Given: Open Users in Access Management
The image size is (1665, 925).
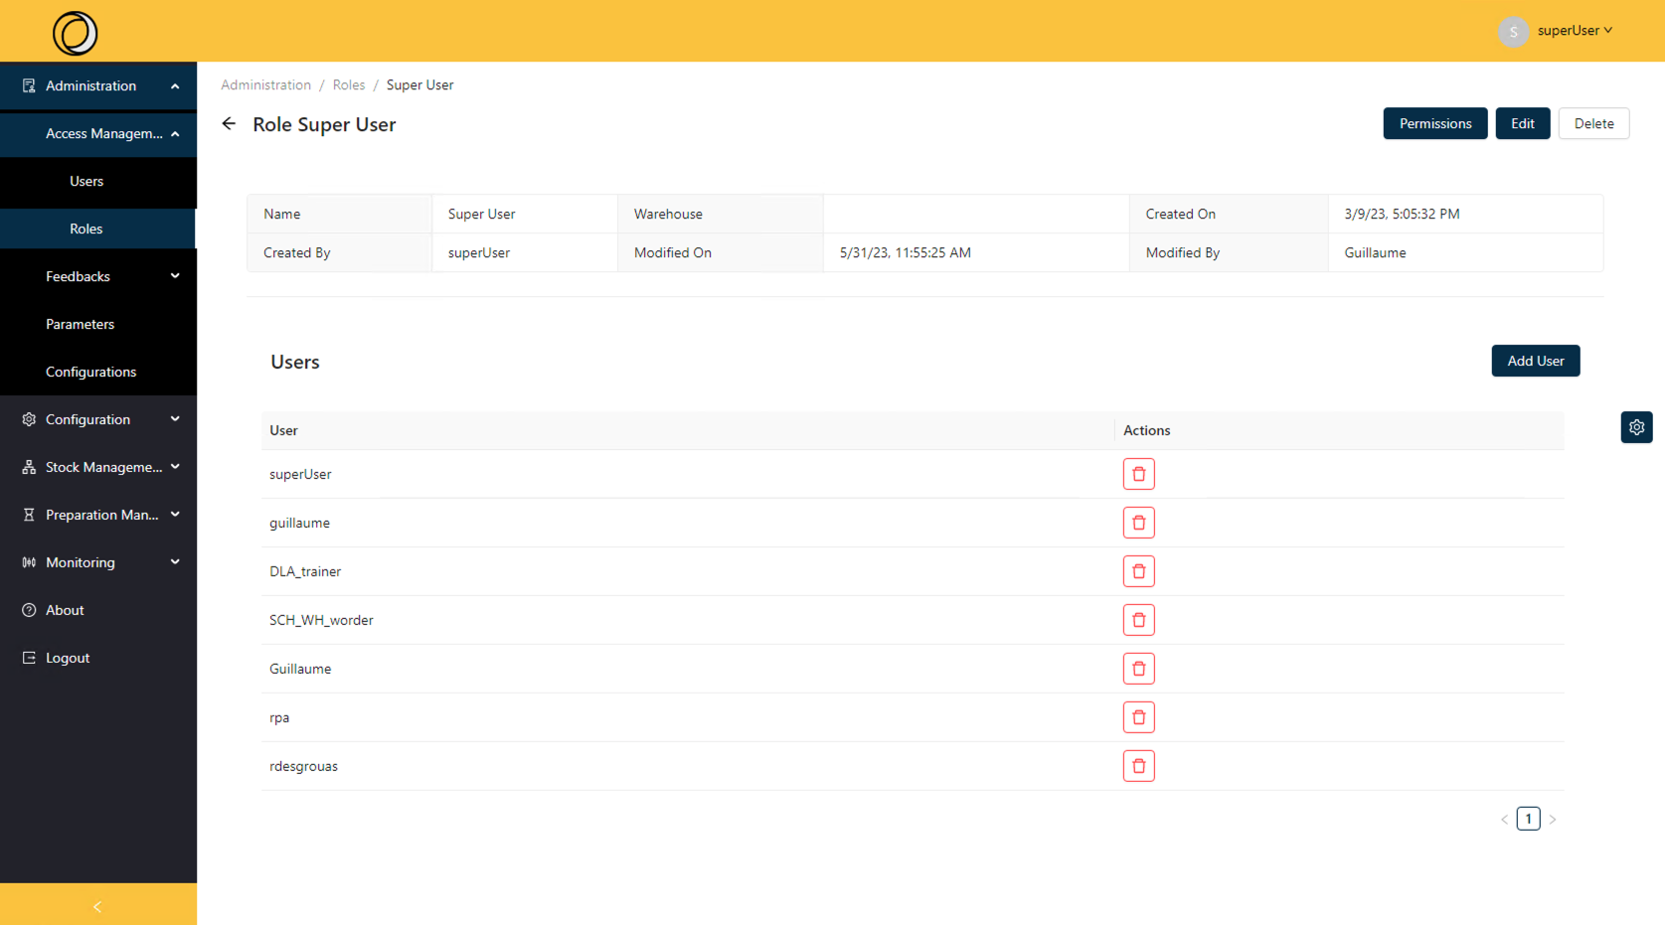Looking at the screenshot, I should point(86,181).
